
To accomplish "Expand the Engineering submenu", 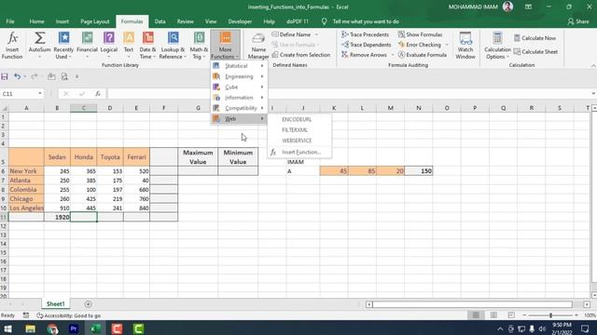I will [239, 76].
